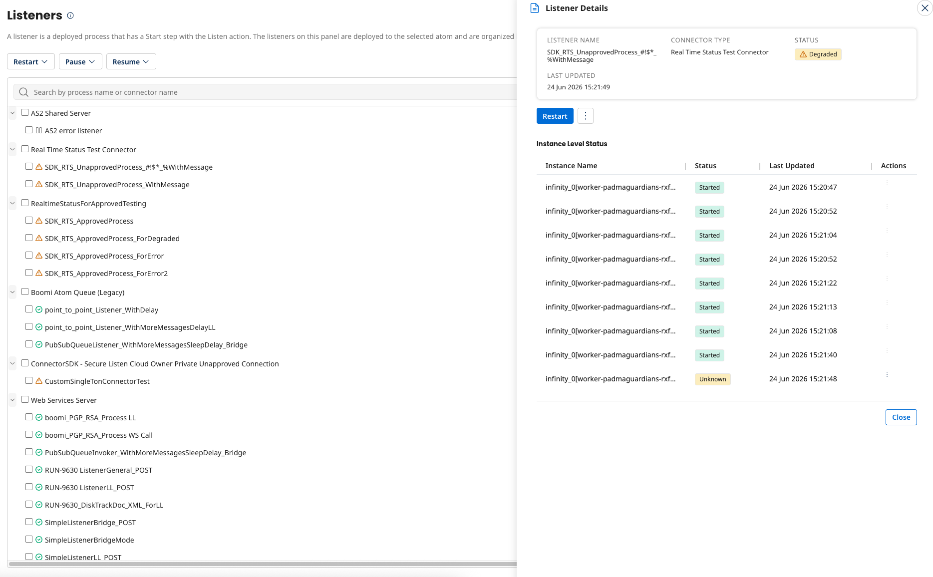Check the AS2 Shared Server checkbox

pos(25,113)
